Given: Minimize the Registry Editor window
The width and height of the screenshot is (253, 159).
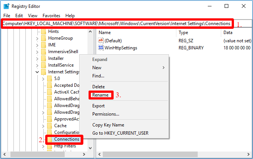Looking at the screenshot, I should (210, 6).
